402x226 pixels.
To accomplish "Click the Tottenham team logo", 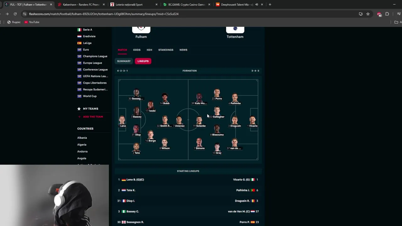I will [x=235, y=30].
